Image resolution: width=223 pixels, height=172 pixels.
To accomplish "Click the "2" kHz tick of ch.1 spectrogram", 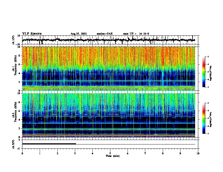I will click(19, 82).
